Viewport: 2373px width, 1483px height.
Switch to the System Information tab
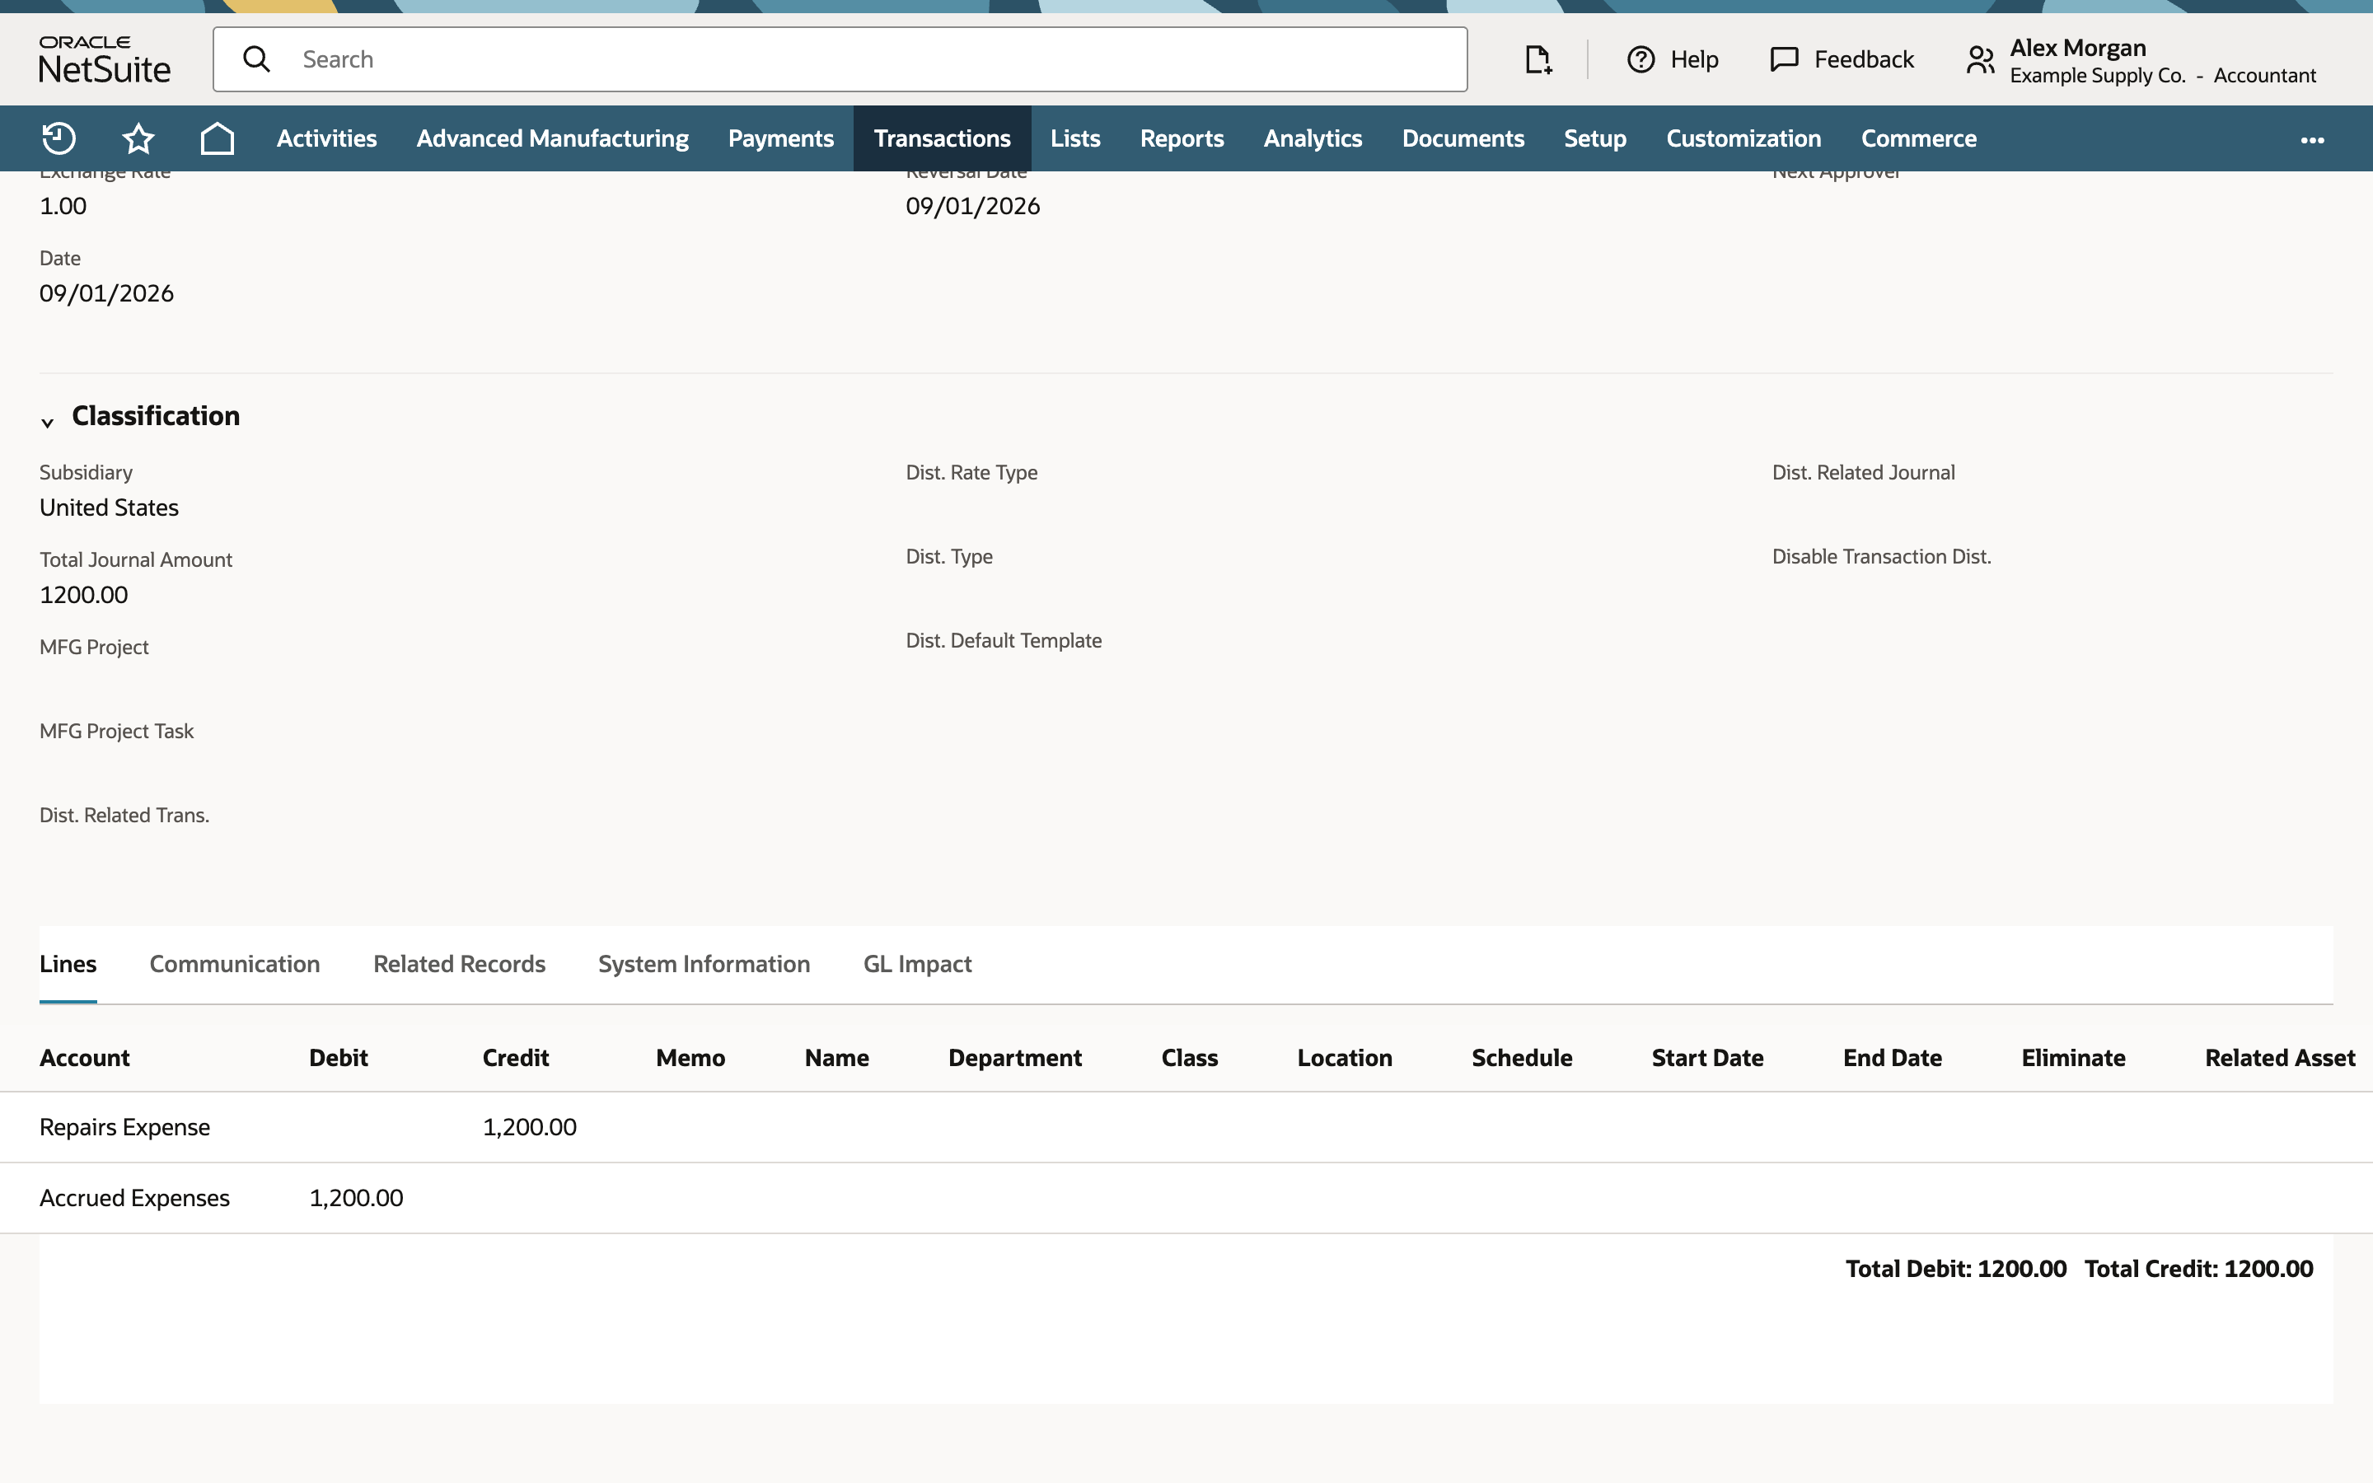[704, 964]
